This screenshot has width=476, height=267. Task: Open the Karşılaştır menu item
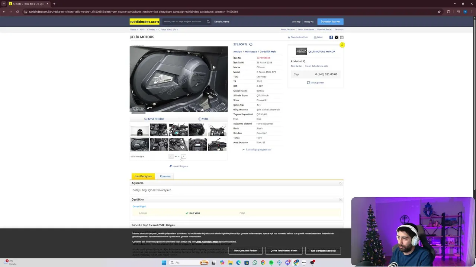[339, 29]
